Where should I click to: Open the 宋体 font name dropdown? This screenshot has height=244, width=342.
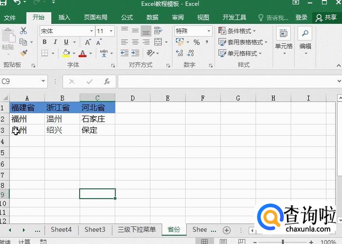(92, 31)
